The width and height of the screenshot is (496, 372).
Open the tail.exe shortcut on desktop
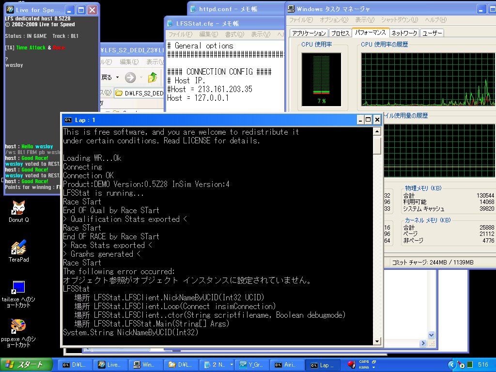tap(18, 294)
